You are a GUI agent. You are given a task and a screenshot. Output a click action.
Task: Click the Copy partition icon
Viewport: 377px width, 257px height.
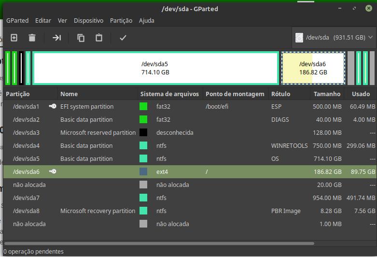81,38
